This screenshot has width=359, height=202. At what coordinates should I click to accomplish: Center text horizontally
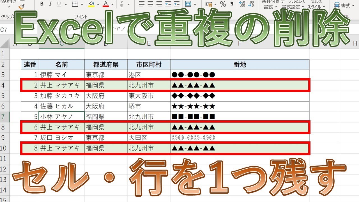click(150, 4)
